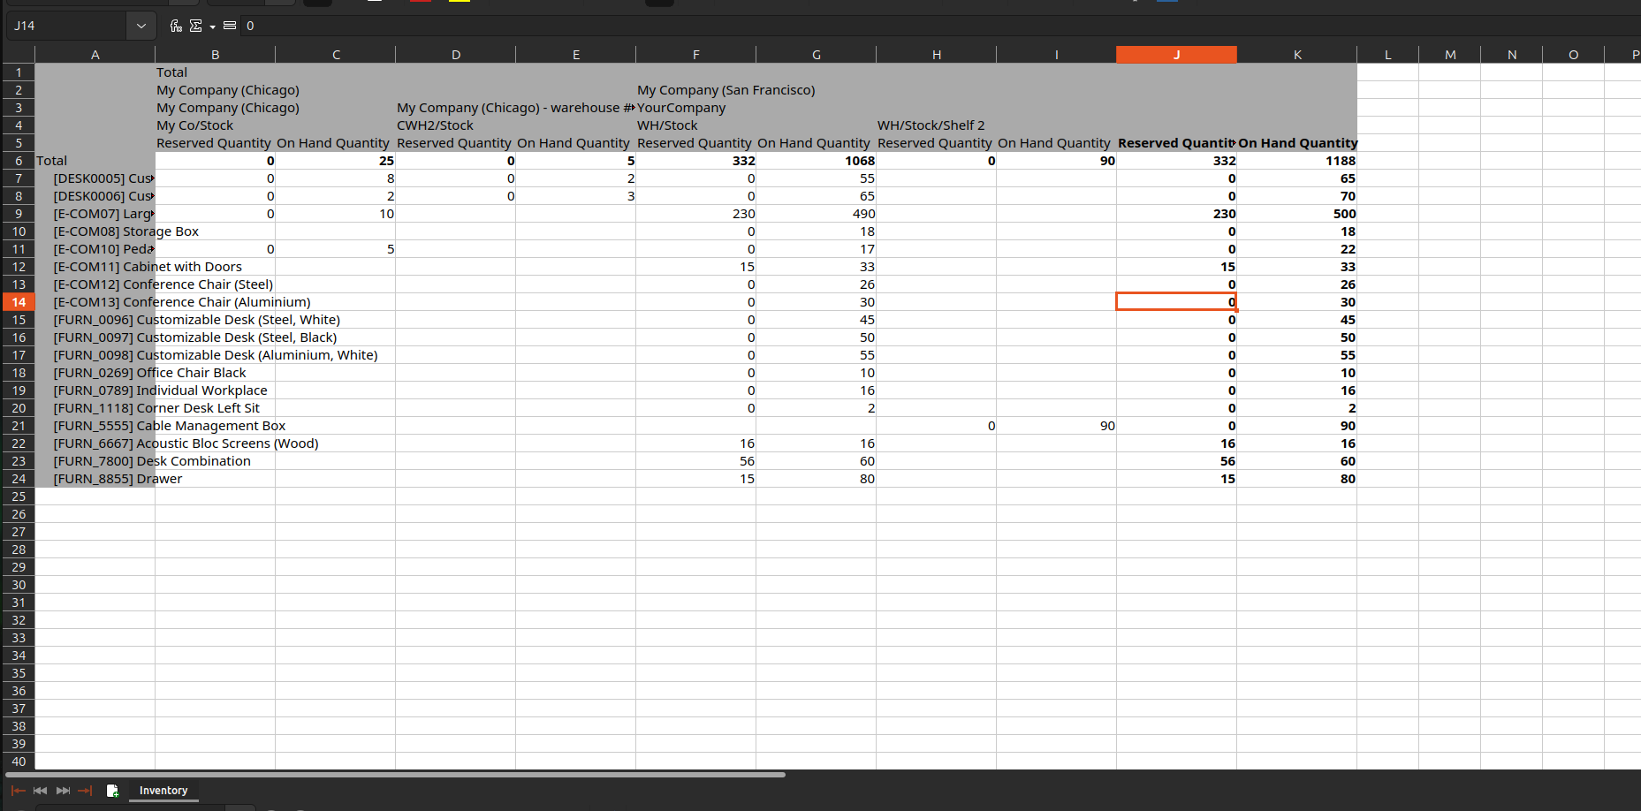Click the horizontal scrollbar thumb
This screenshot has height=811, width=1641.
tap(397, 775)
